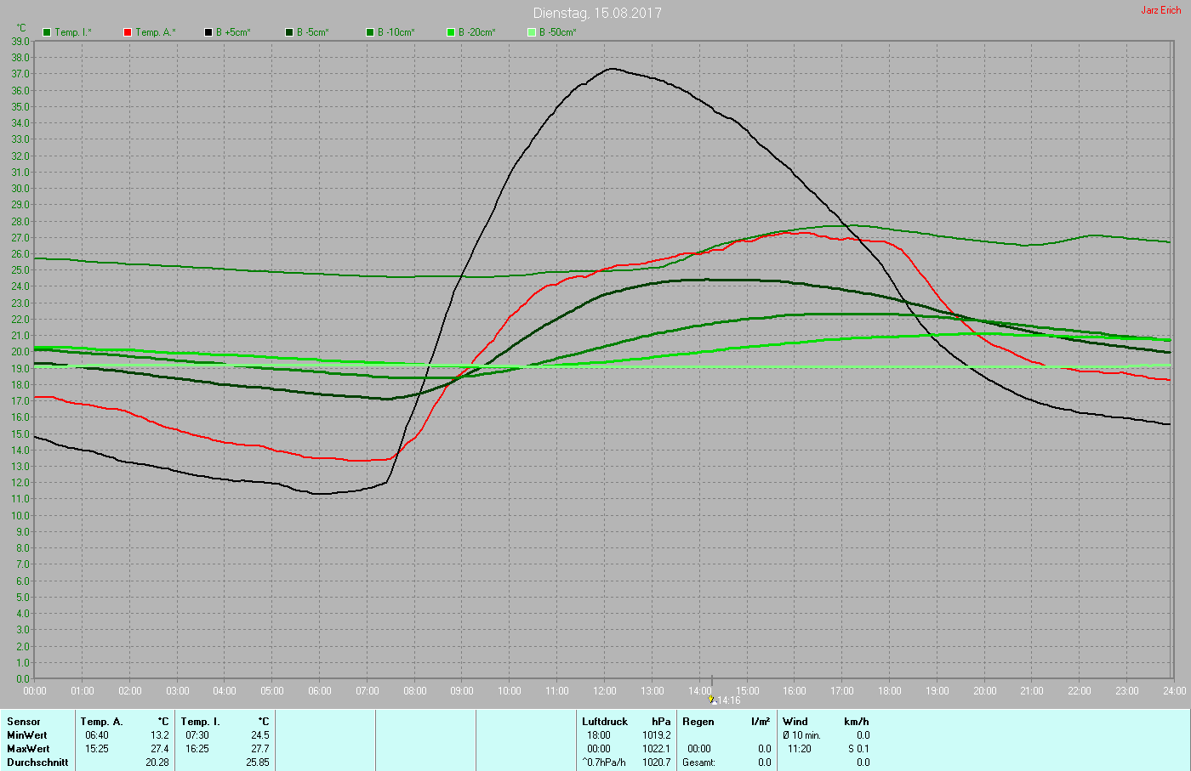This screenshot has width=1191, height=771.
Task: Select the 'Temp. A.*' legend label
Action: [x=156, y=32]
